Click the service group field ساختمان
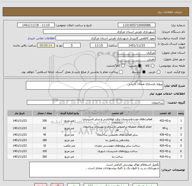Screen dimensions: 192x186 (96, 102)
